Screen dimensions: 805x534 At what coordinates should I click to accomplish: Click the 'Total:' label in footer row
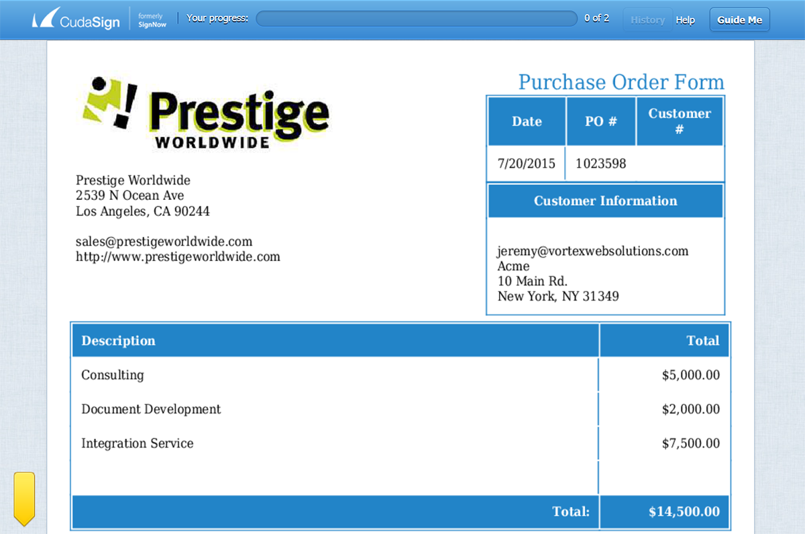pyautogui.click(x=571, y=512)
